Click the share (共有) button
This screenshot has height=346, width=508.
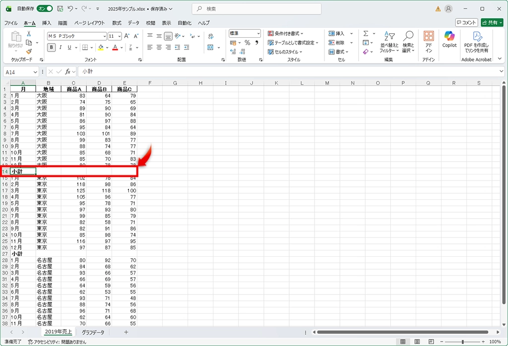coord(491,22)
